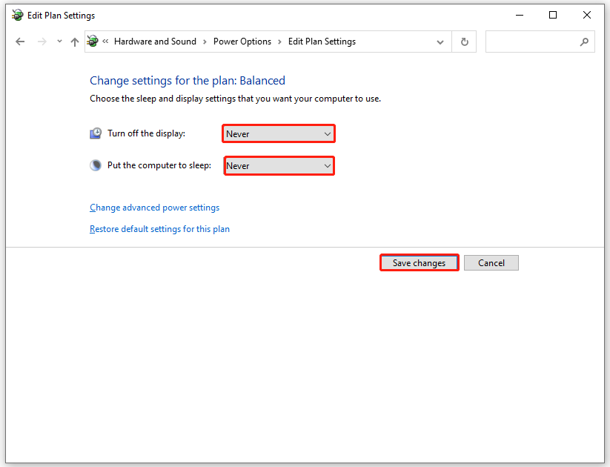Click the Forward navigation arrow
The height and width of the screenshot is (467, 610).
click(42, 42)
